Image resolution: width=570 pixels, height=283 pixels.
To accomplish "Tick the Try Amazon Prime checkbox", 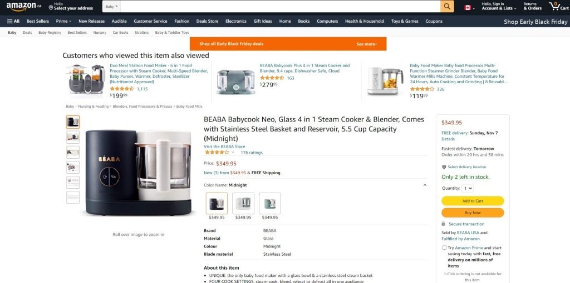I will [444, 248].
